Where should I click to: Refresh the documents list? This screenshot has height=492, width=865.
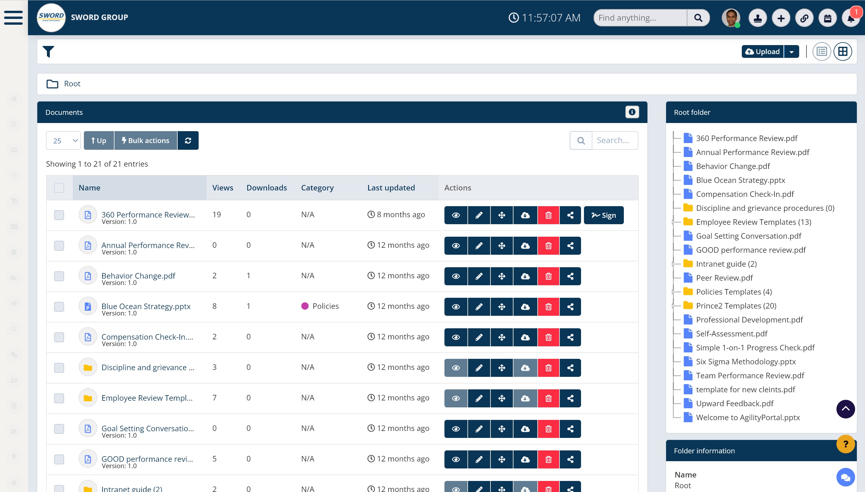[x=188, y=140]
